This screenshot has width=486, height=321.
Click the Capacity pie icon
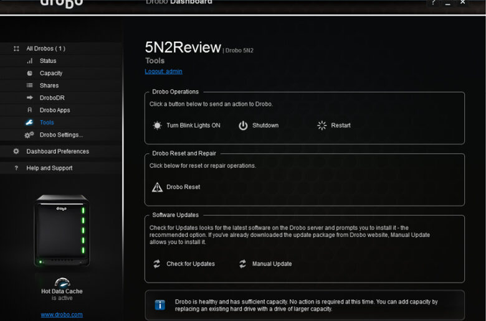pos(30,73)
